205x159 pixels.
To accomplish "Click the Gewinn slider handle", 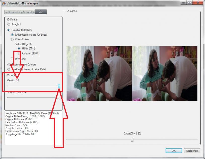I will click(59, 86).
